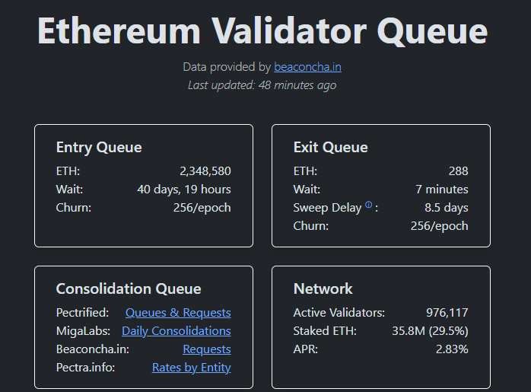Click the Last updated timestamp text
531x392 pixels.
click(x=262, y=85)
